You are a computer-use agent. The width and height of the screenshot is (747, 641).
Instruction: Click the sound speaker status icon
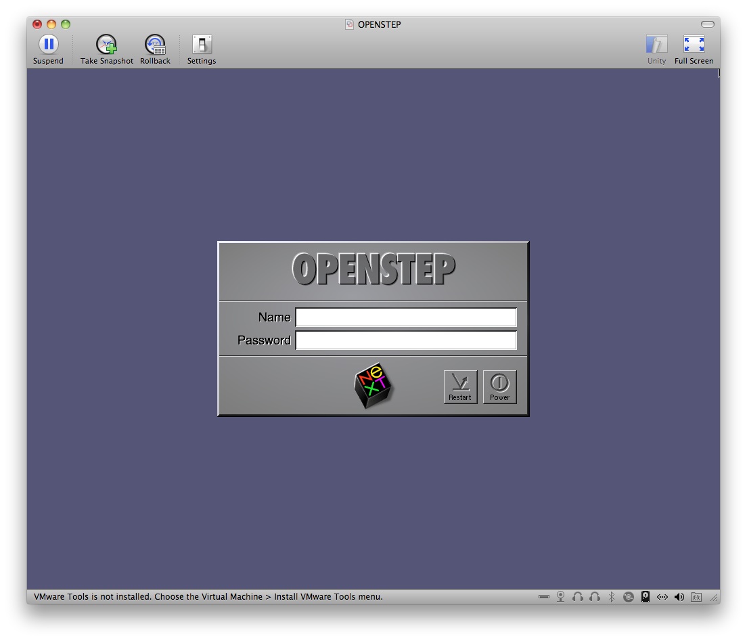click(679, 597)
